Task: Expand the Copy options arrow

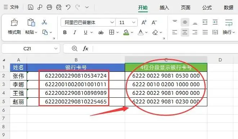Action: 51,32
